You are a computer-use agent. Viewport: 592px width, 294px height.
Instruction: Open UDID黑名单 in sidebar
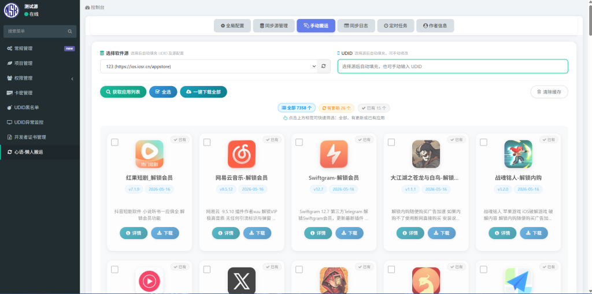40,107
